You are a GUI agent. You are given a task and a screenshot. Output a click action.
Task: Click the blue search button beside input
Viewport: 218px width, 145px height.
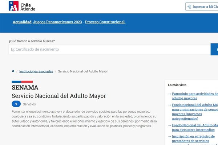pyautogui.click(x=214, y=49)
